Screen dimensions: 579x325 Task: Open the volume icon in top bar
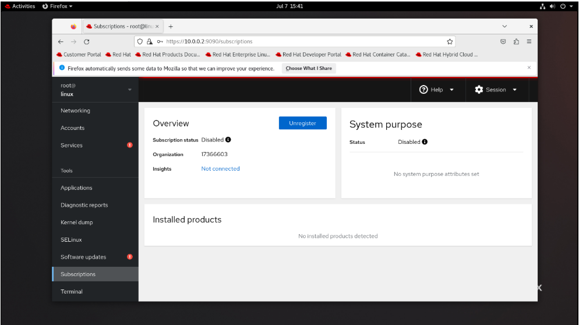click(x=552, y=6)
